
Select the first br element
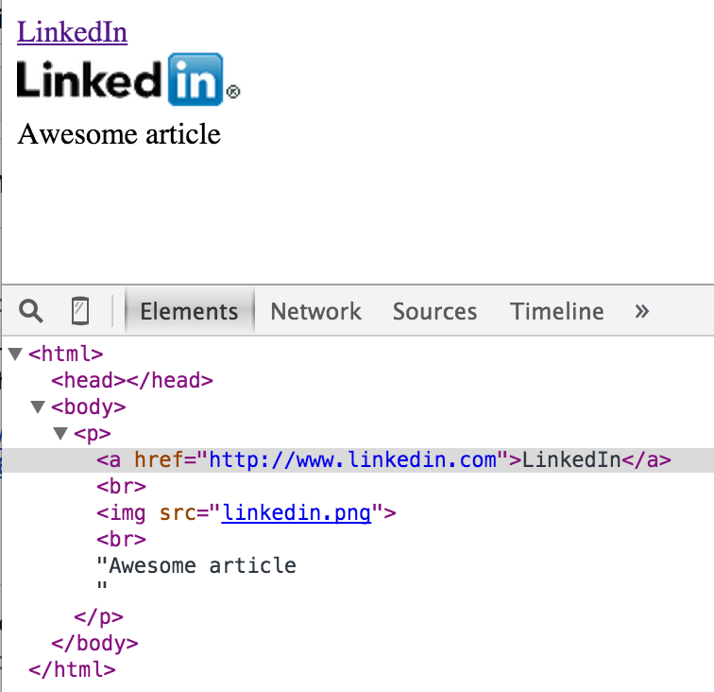pos(121,487)
